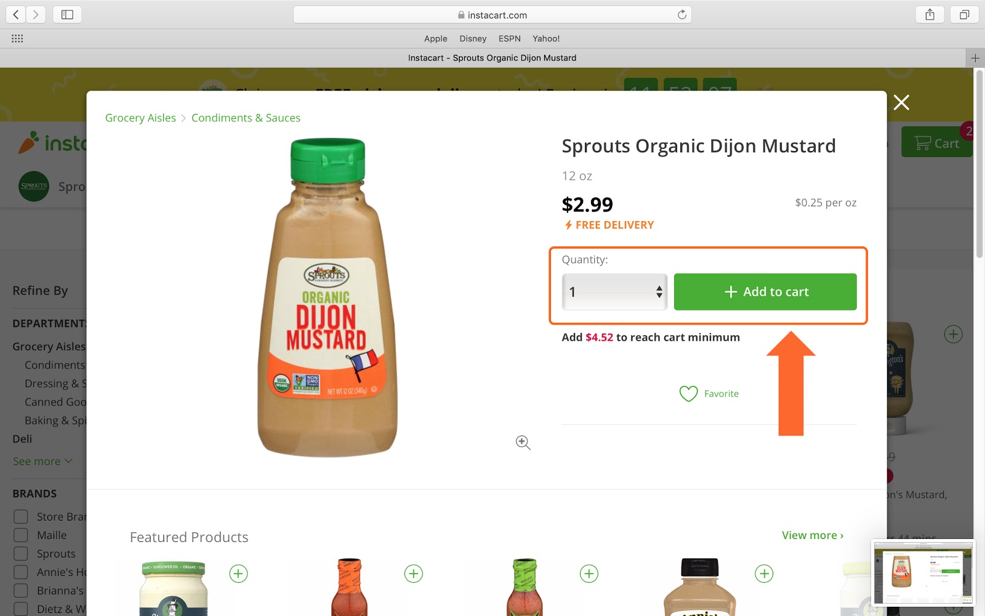Close the product detail popup

[901, 102]
